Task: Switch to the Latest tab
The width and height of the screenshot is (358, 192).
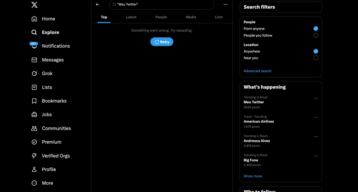Action: coord(131,17)
